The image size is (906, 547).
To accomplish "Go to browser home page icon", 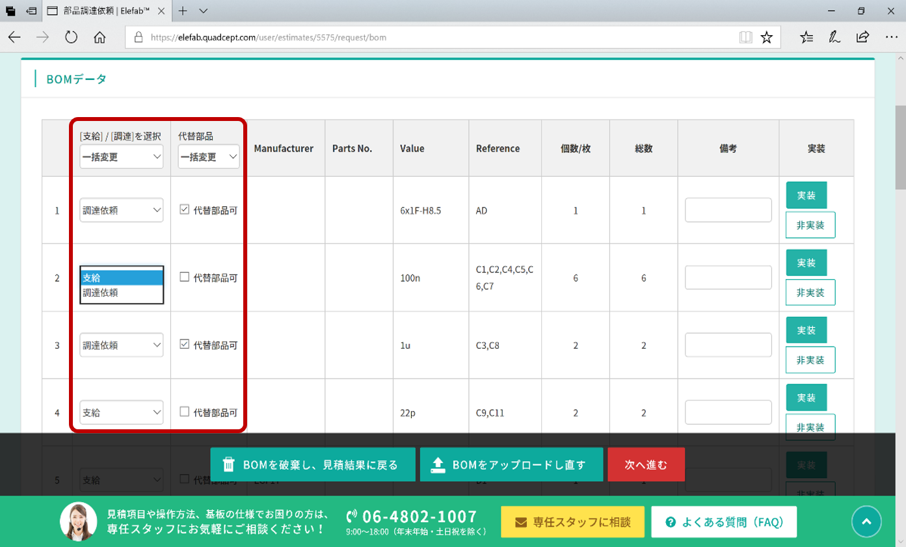I will click(100, 37).
